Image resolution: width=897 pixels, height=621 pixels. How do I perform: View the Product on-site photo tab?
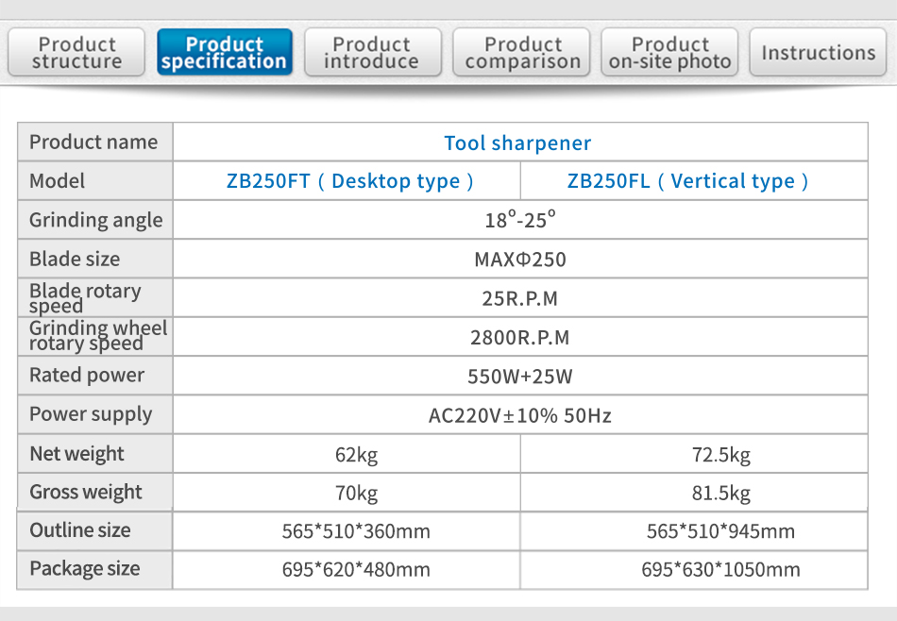[x=669, y=52]
